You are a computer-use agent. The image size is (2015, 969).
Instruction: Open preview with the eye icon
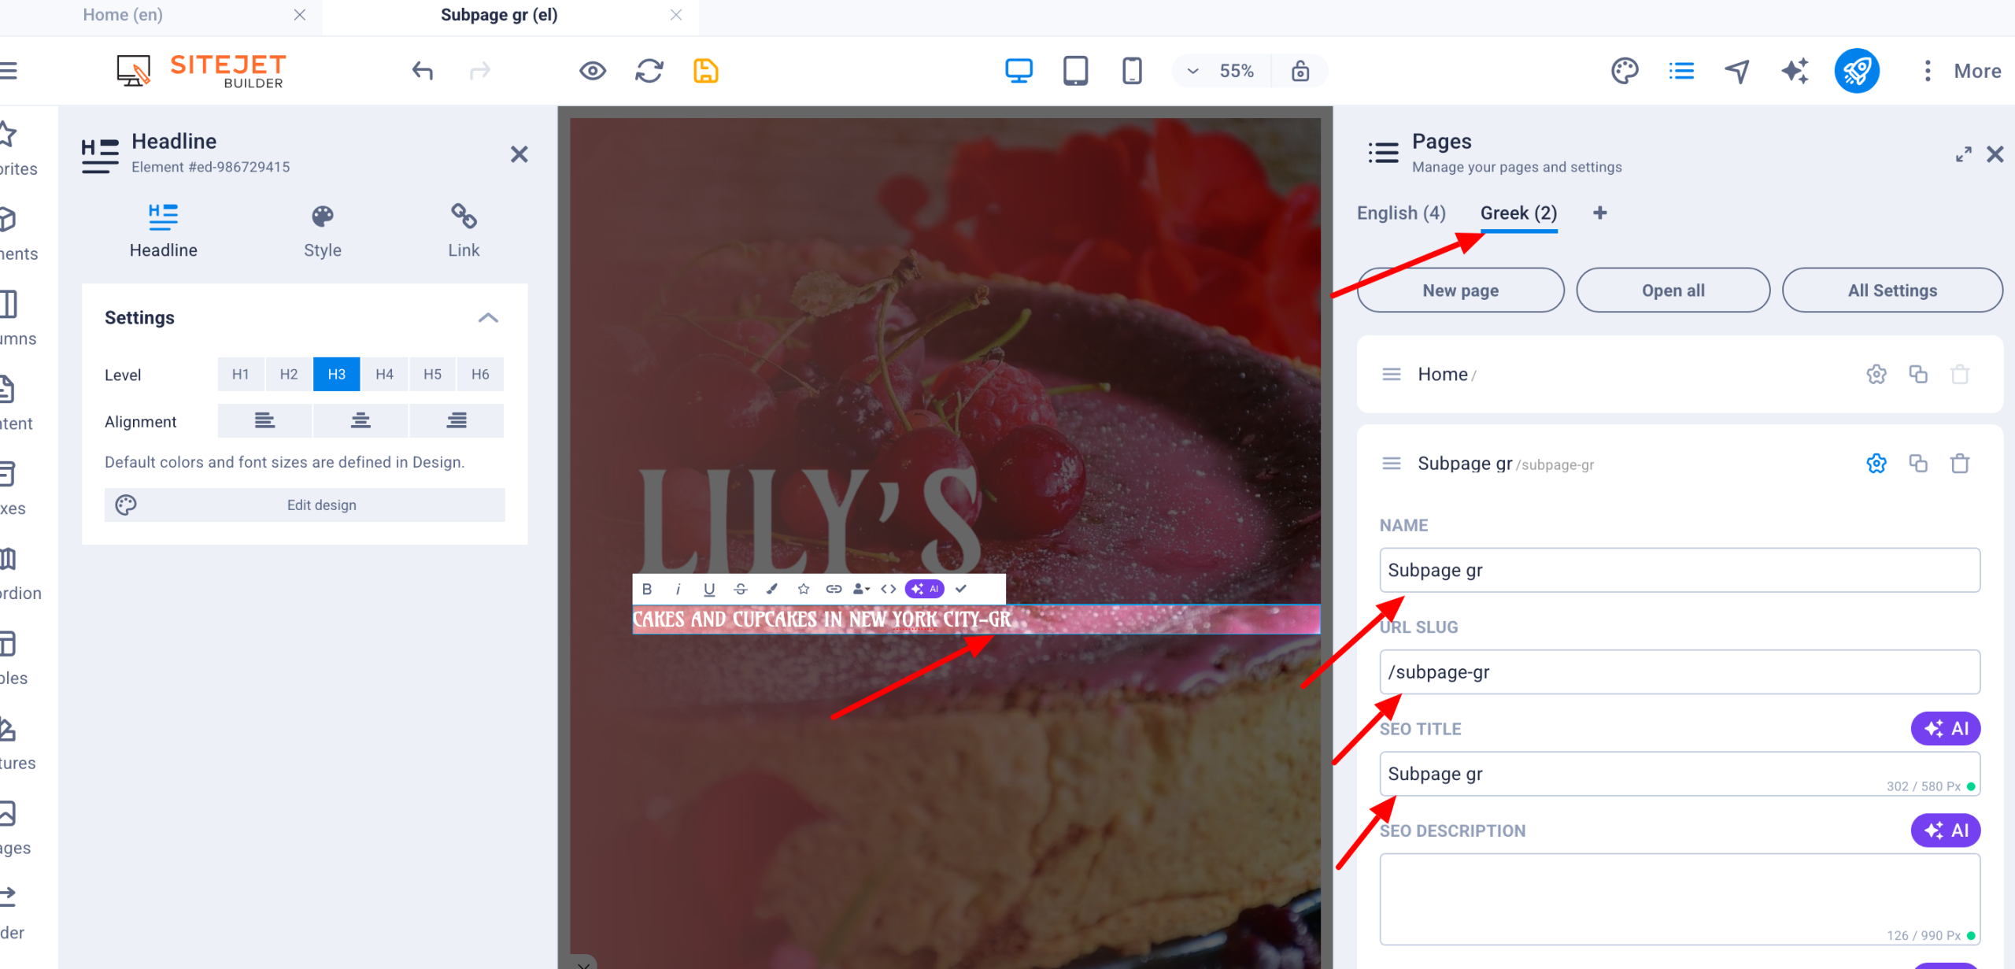pos(592,71)
